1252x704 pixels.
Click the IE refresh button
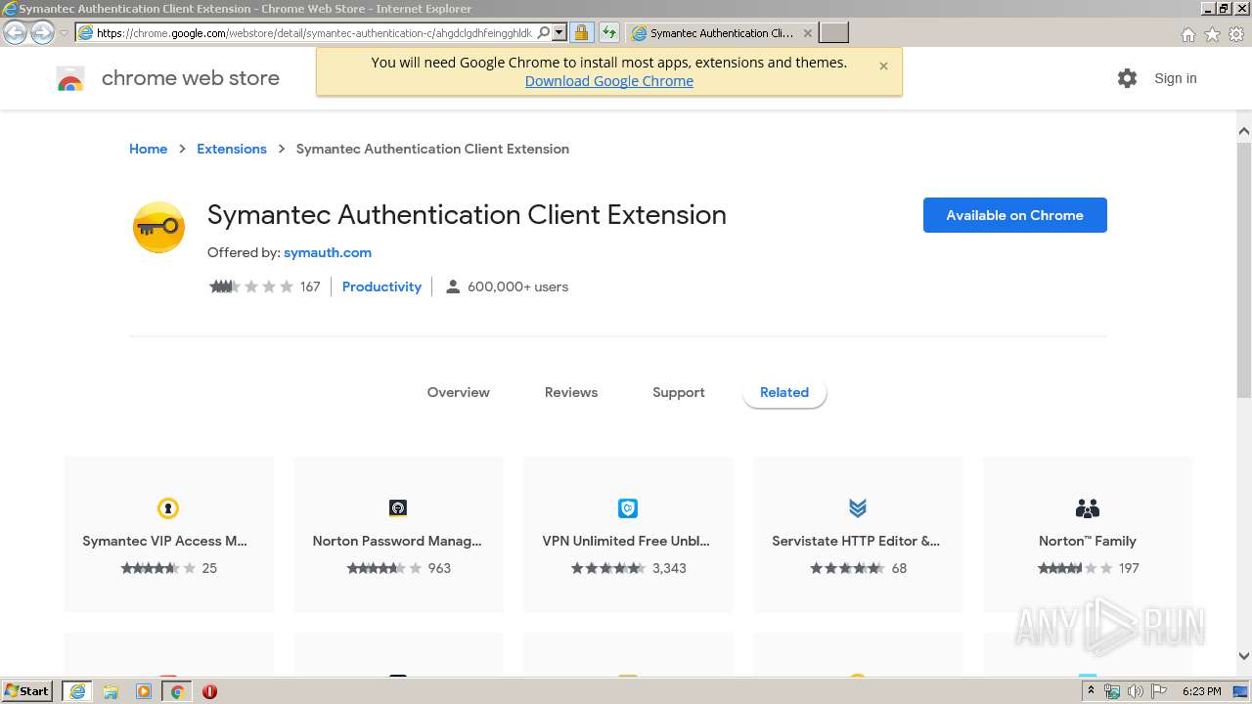[x=609, y=32]
